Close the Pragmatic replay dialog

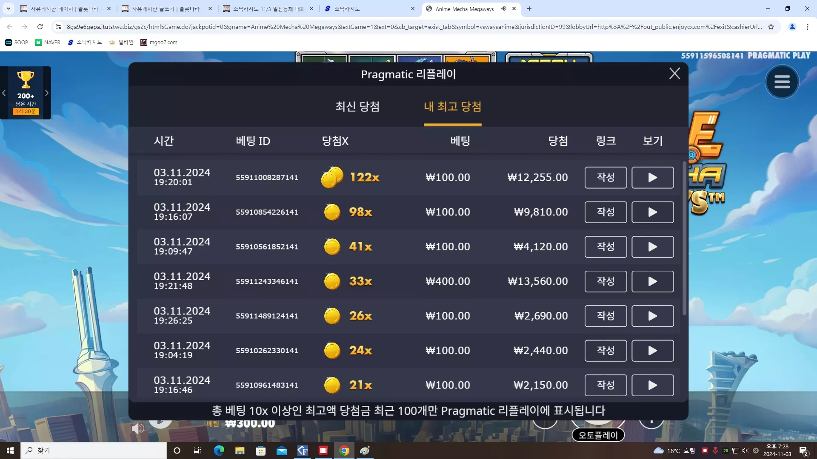[674, 74]
